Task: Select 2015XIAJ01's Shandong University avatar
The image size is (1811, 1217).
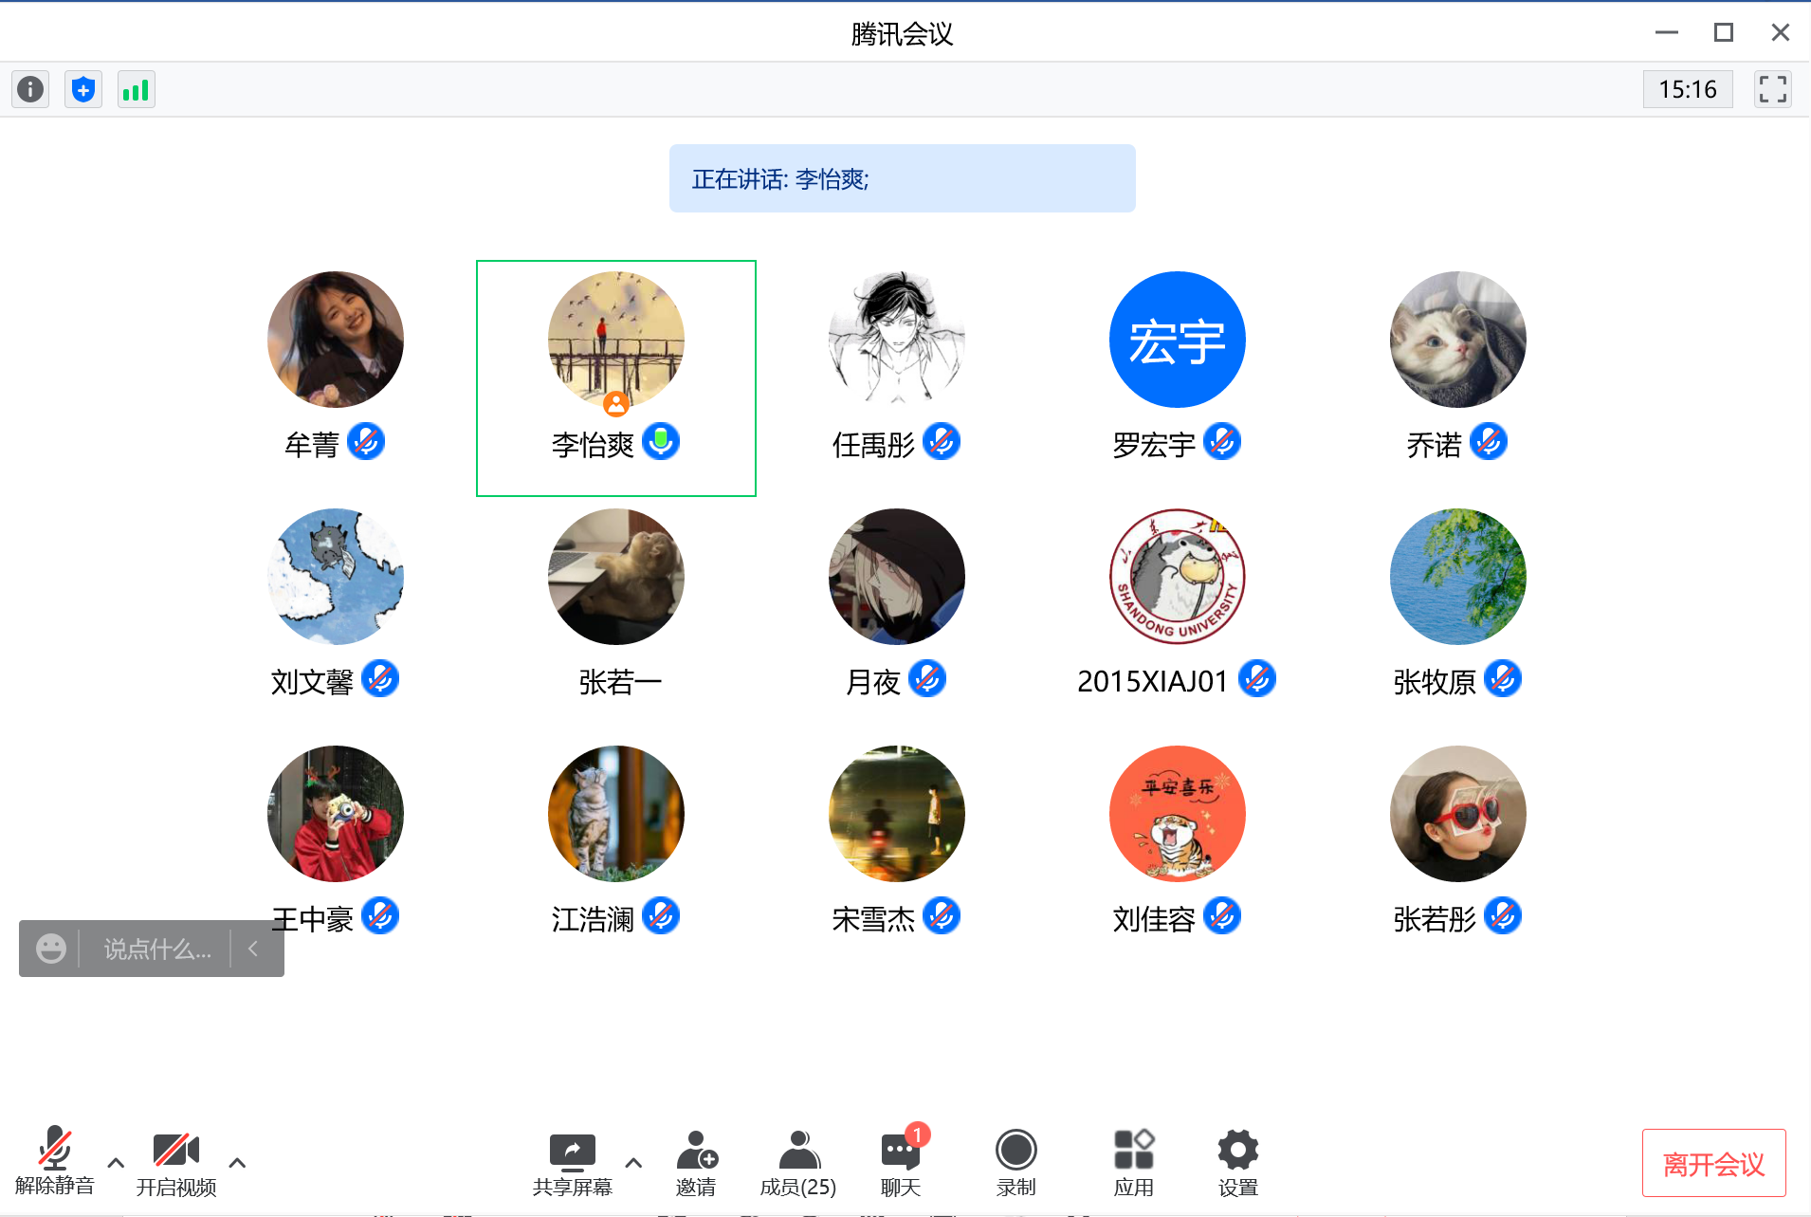Action: tap(1178, 577)
